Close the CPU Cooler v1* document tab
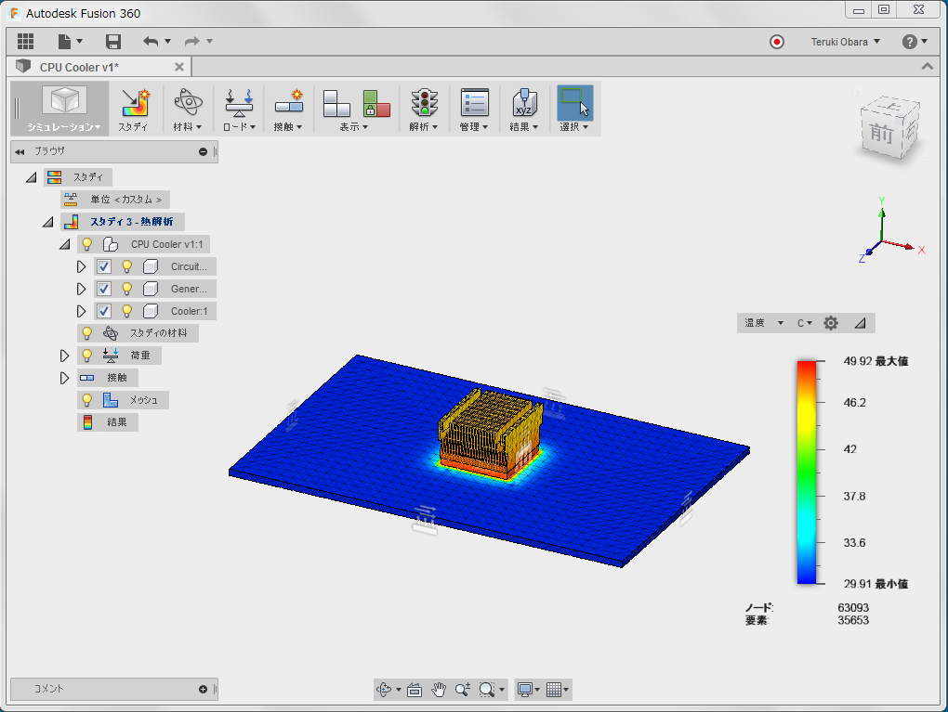Viewport: 948px width, 712px height. point(179,67)
